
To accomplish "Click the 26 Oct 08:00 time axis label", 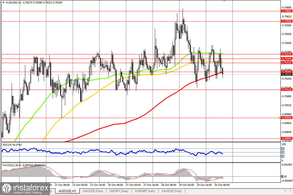I will [115, 185].
